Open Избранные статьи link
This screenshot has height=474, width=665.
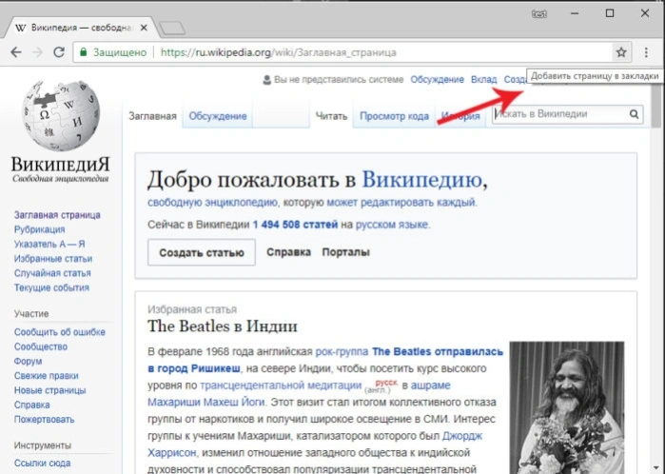pyautogui.click(x=53, y=259)
